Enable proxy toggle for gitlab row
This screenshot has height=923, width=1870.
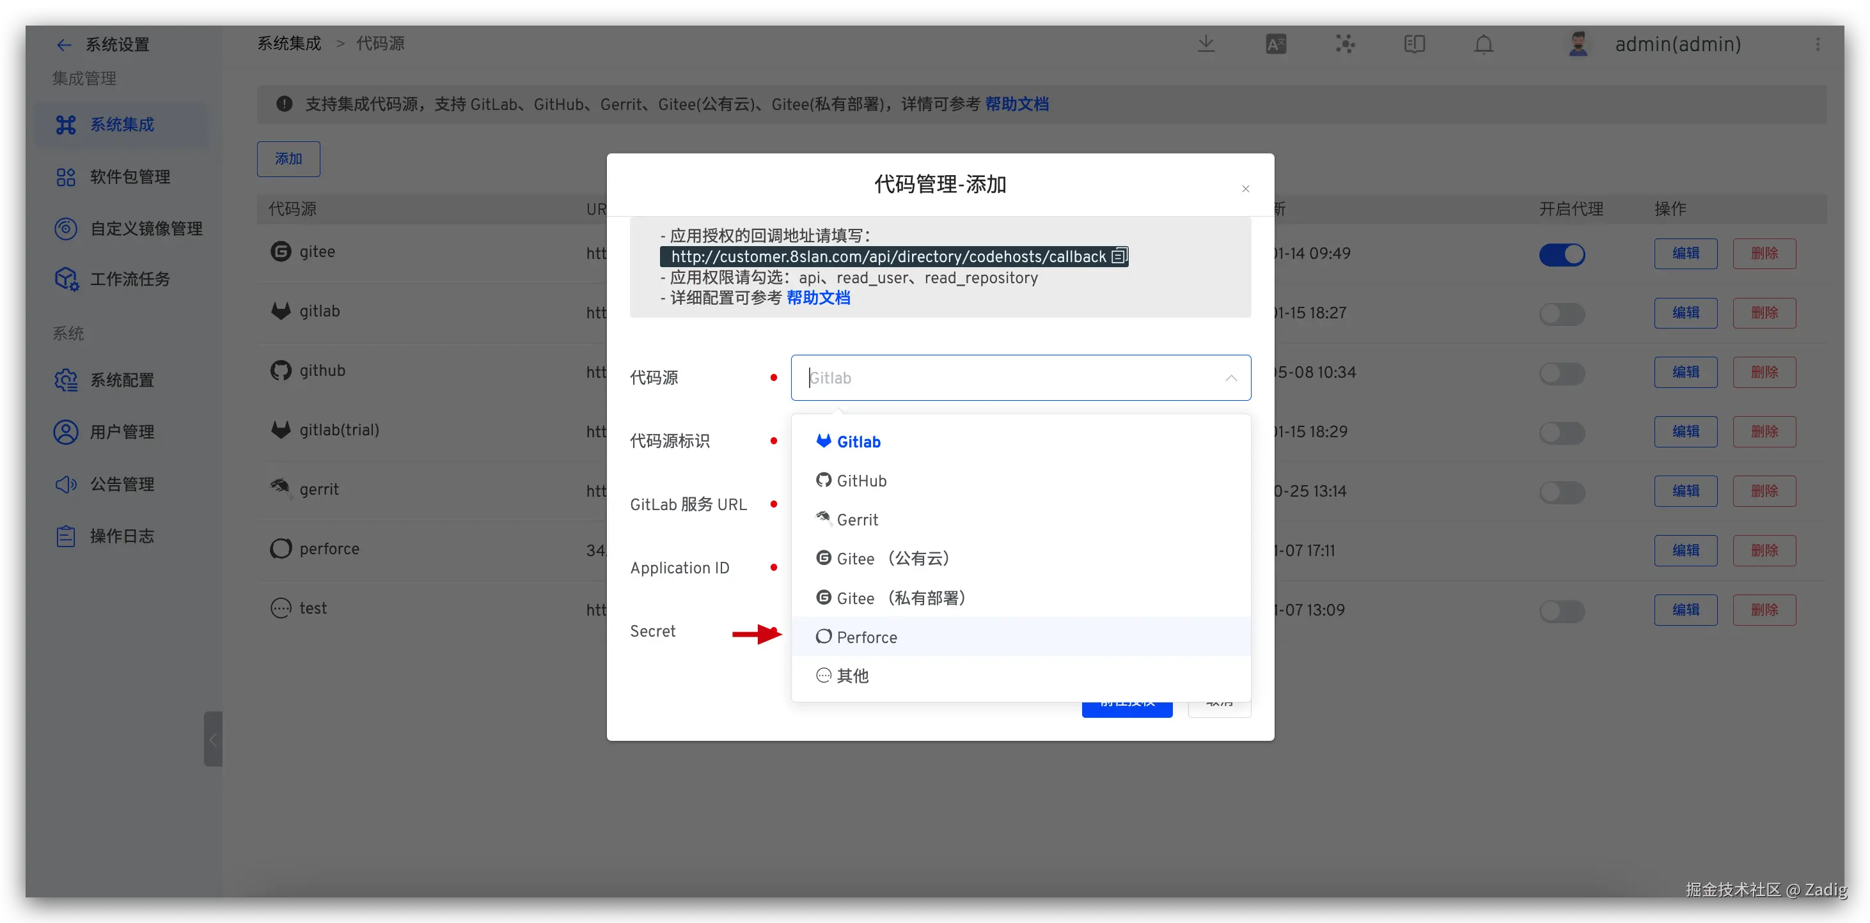point(1562,314)
